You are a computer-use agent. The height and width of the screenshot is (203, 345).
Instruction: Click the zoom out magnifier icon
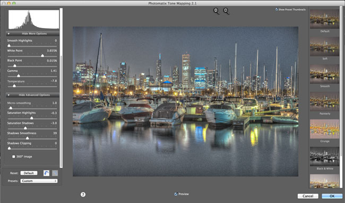pos(216,11)
